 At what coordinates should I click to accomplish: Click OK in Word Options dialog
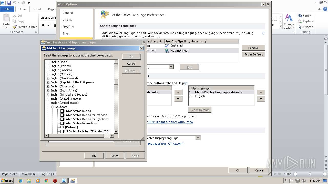coord(238,170)
